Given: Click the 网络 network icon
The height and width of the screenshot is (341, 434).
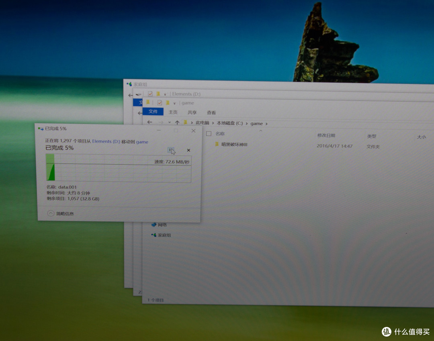Looking at the screenshot, I should pyautogui.click(x=154, y=225).
